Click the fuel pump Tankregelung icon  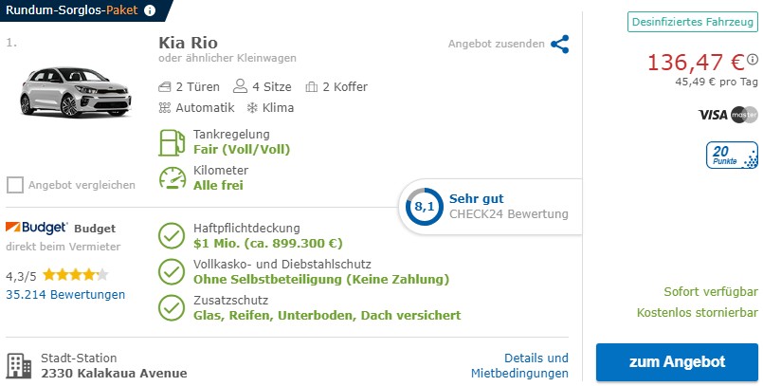172,142
